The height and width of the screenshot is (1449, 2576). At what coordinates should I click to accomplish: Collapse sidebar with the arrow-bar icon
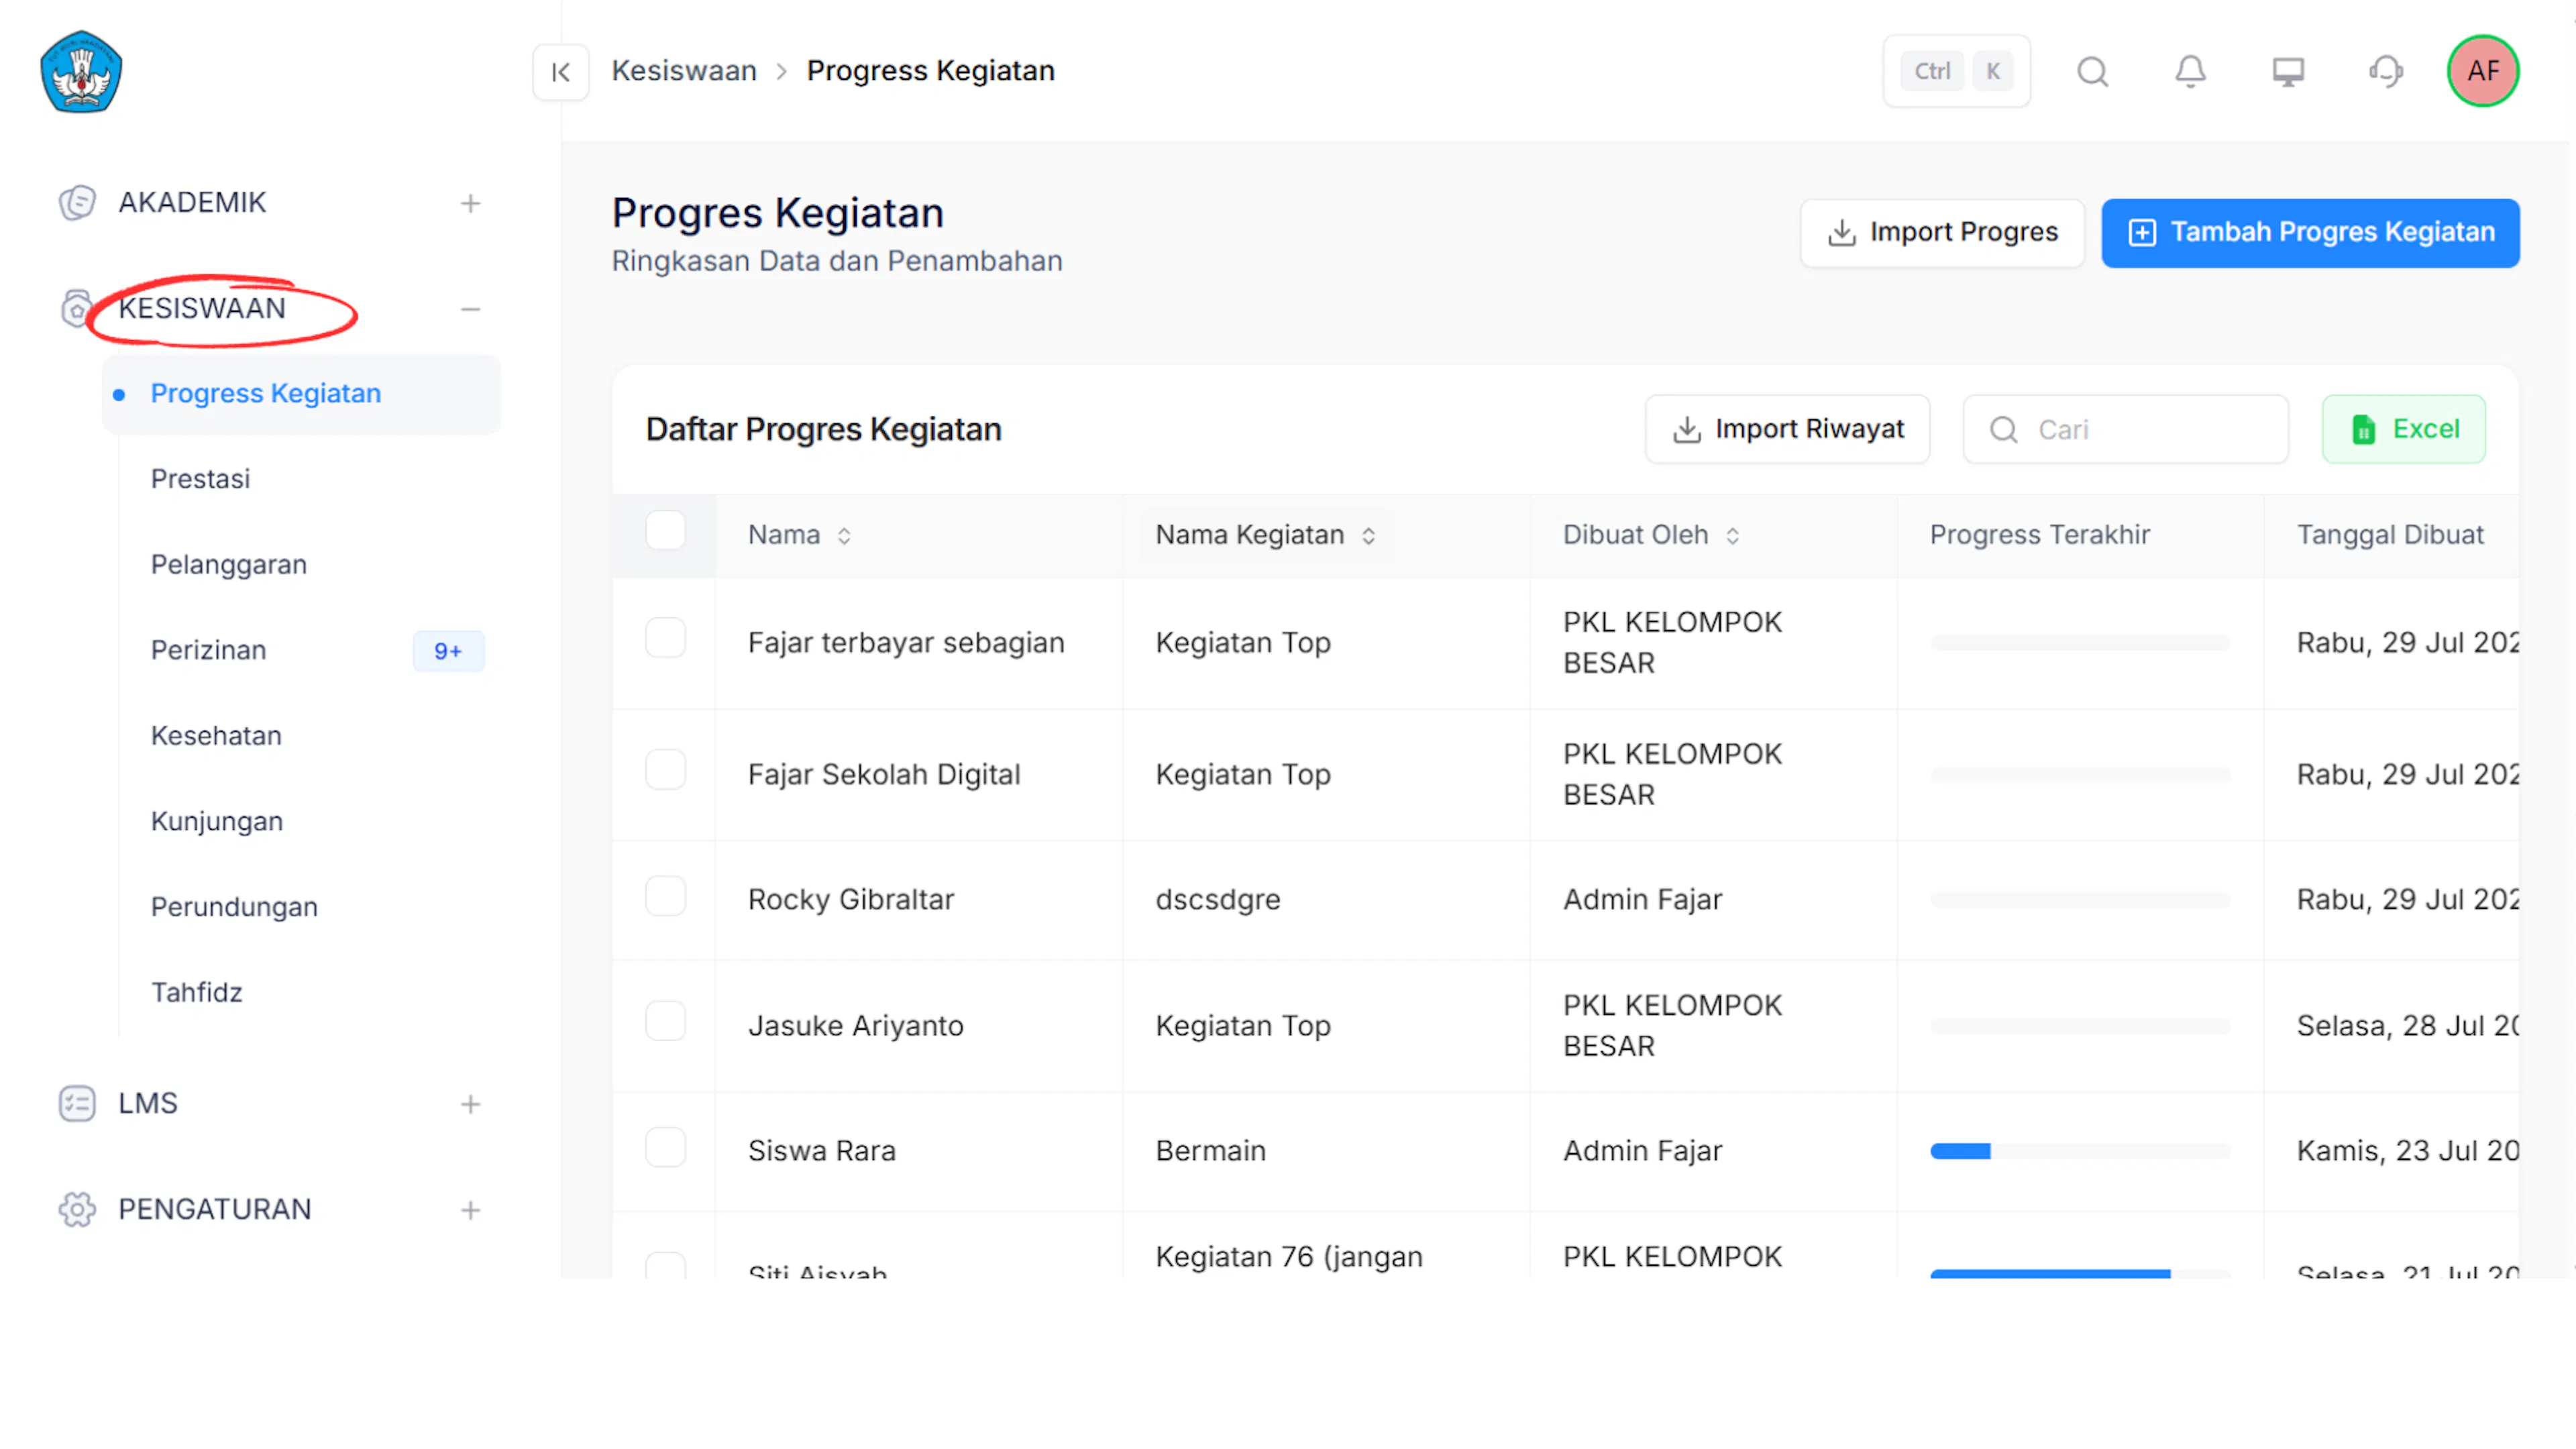click(x=561, y=72)
